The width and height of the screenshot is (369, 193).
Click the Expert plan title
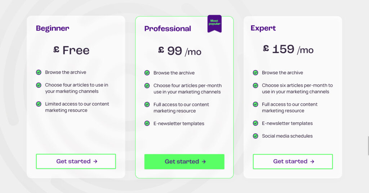click(x=263, y=28)
